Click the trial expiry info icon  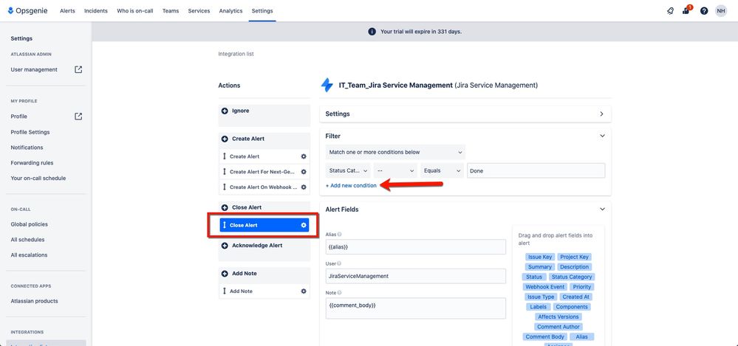tap(372, 32)
